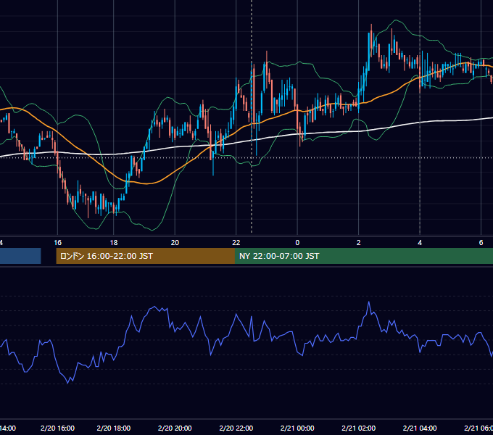Click the '4' hour tick on price chart axis

[420, 243]
